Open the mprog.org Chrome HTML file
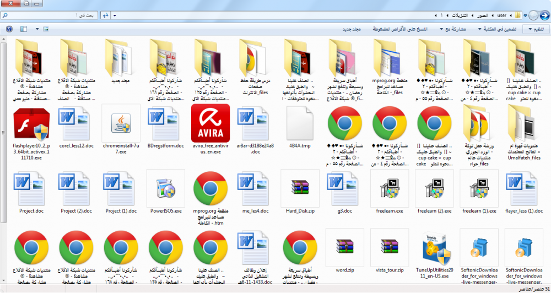Viewport: 551px width, 293px height. coord(210,188)
